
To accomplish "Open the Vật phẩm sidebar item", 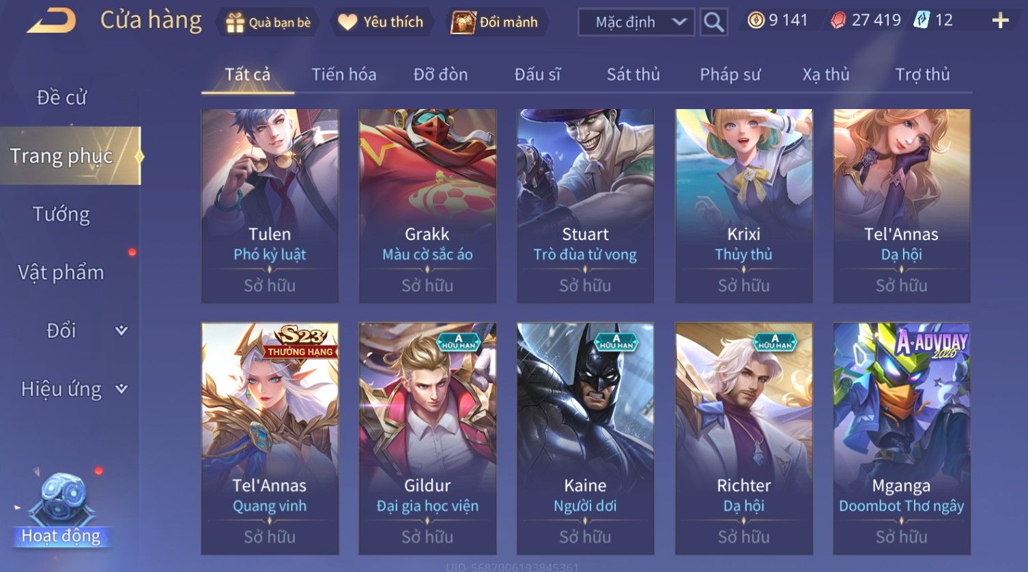I will pos(61,273).
